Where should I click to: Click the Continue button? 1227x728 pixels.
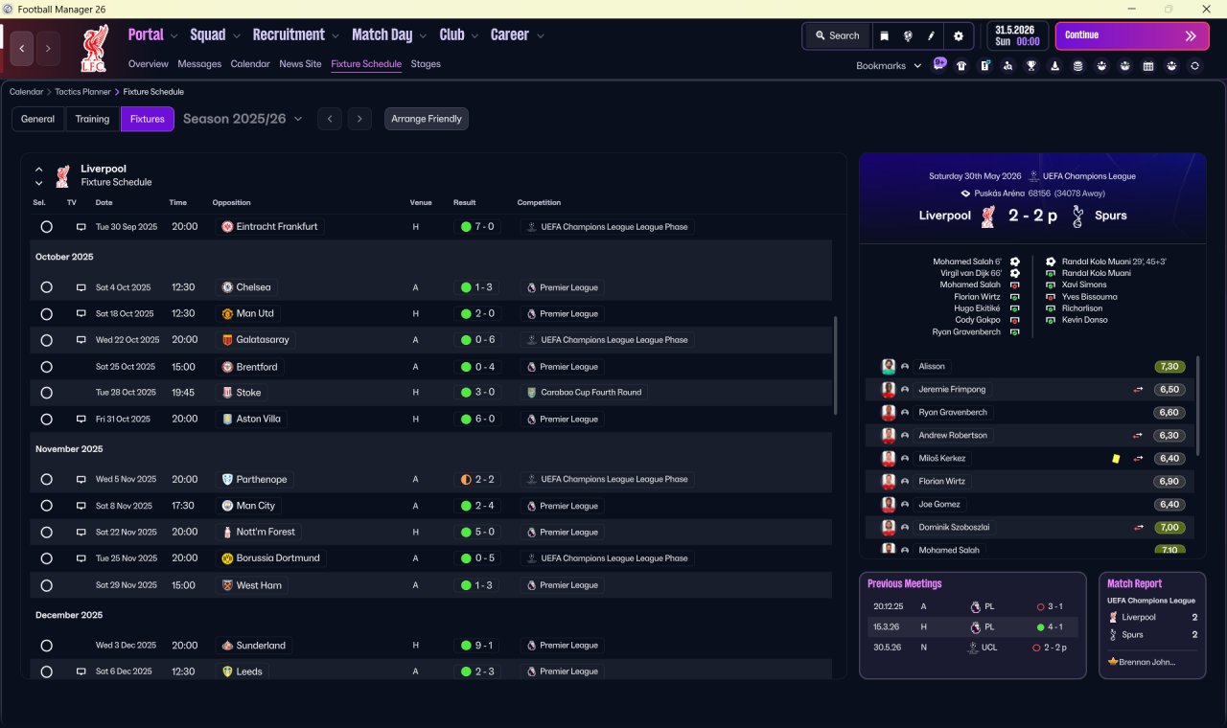(1132, 36)
